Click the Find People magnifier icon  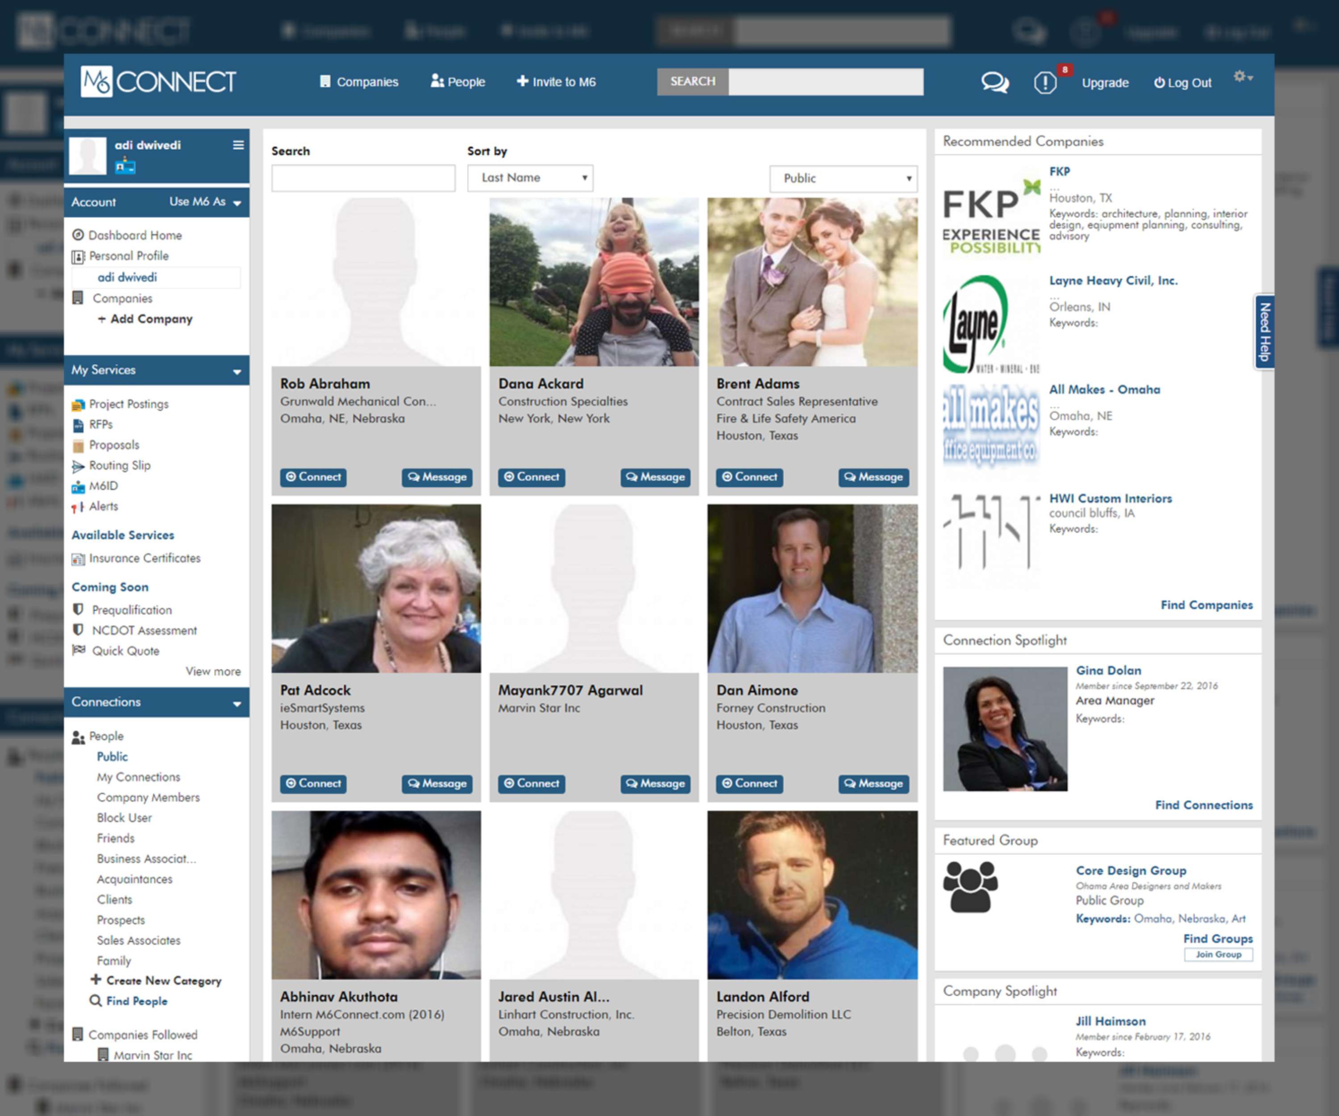(96, 1000)
